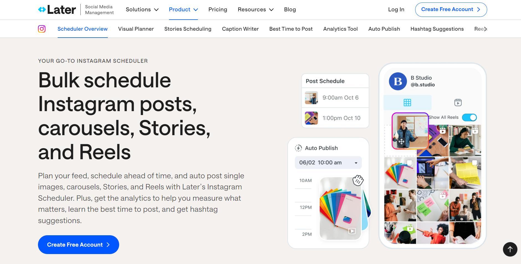
Task: Click the Later logo
Action: (x=57, y=10)
